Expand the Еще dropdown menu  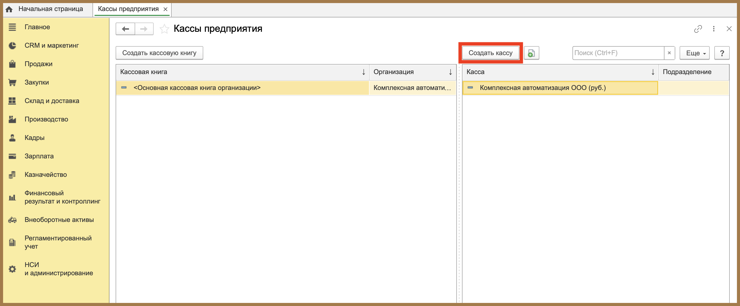(x=694, y=53)
